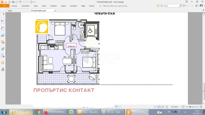Close the ПЛАНИРОВКИ.pdf document tab
The height and width of the screenshot is (115, 205).
pyautogui.click(x=55, y=11)
